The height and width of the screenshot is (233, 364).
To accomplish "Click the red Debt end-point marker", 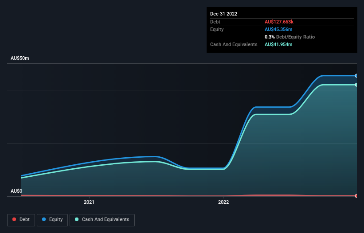I will click(356, 196).
